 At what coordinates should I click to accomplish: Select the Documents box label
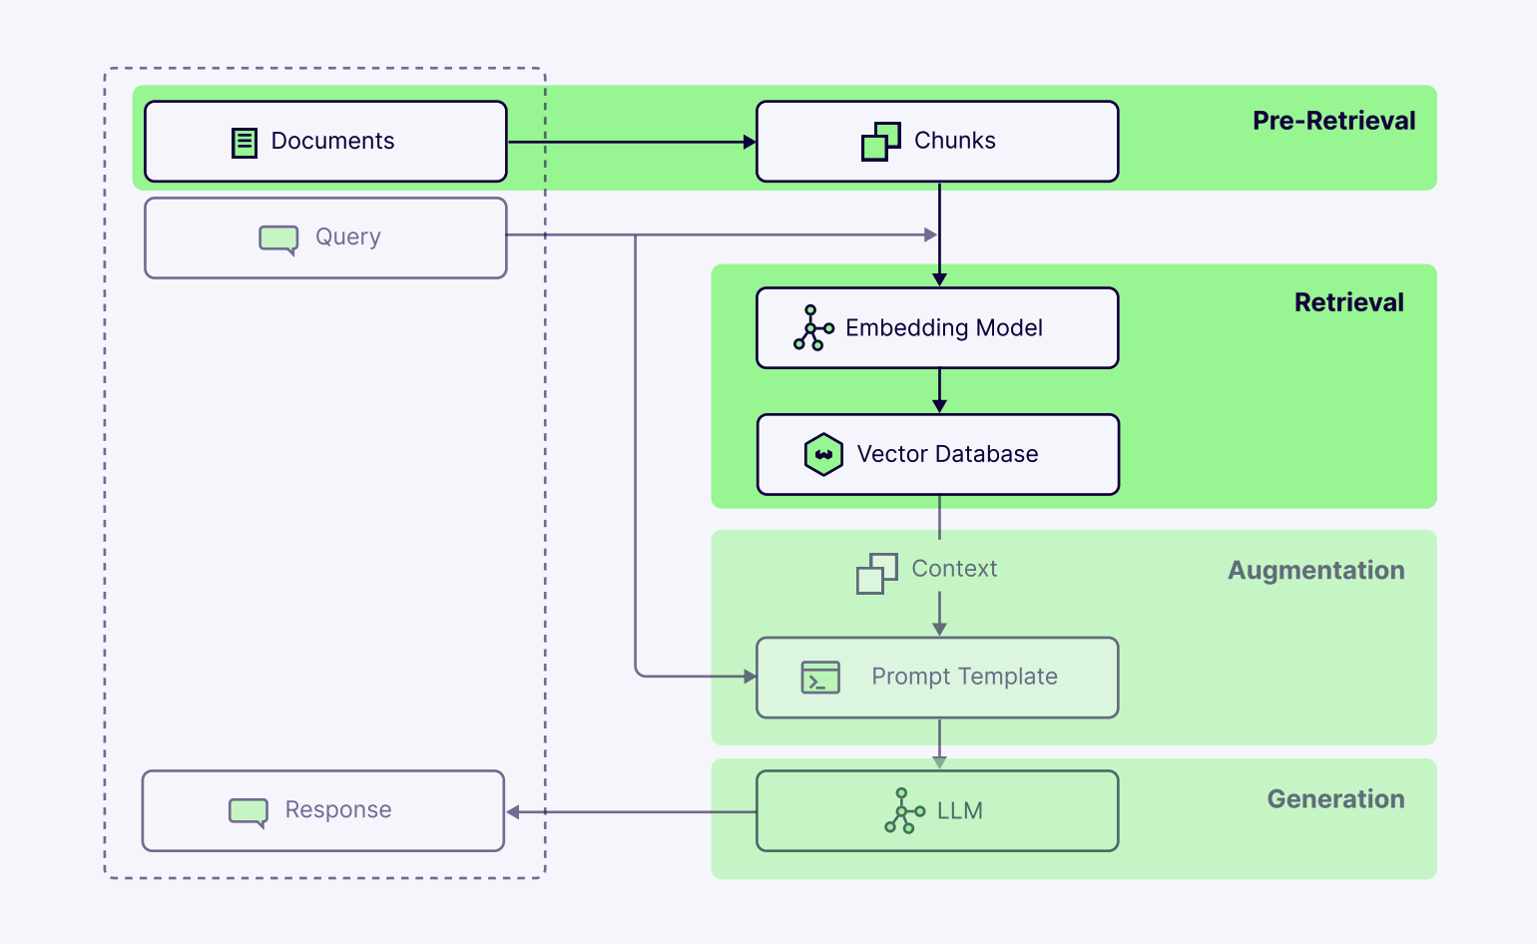tap(332, 142)
